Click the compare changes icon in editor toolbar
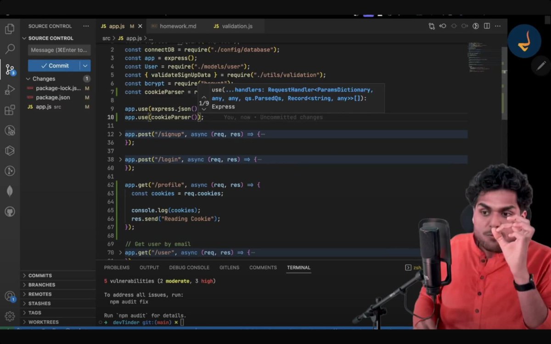Screen dimensions: 551x344 [432, 26]
